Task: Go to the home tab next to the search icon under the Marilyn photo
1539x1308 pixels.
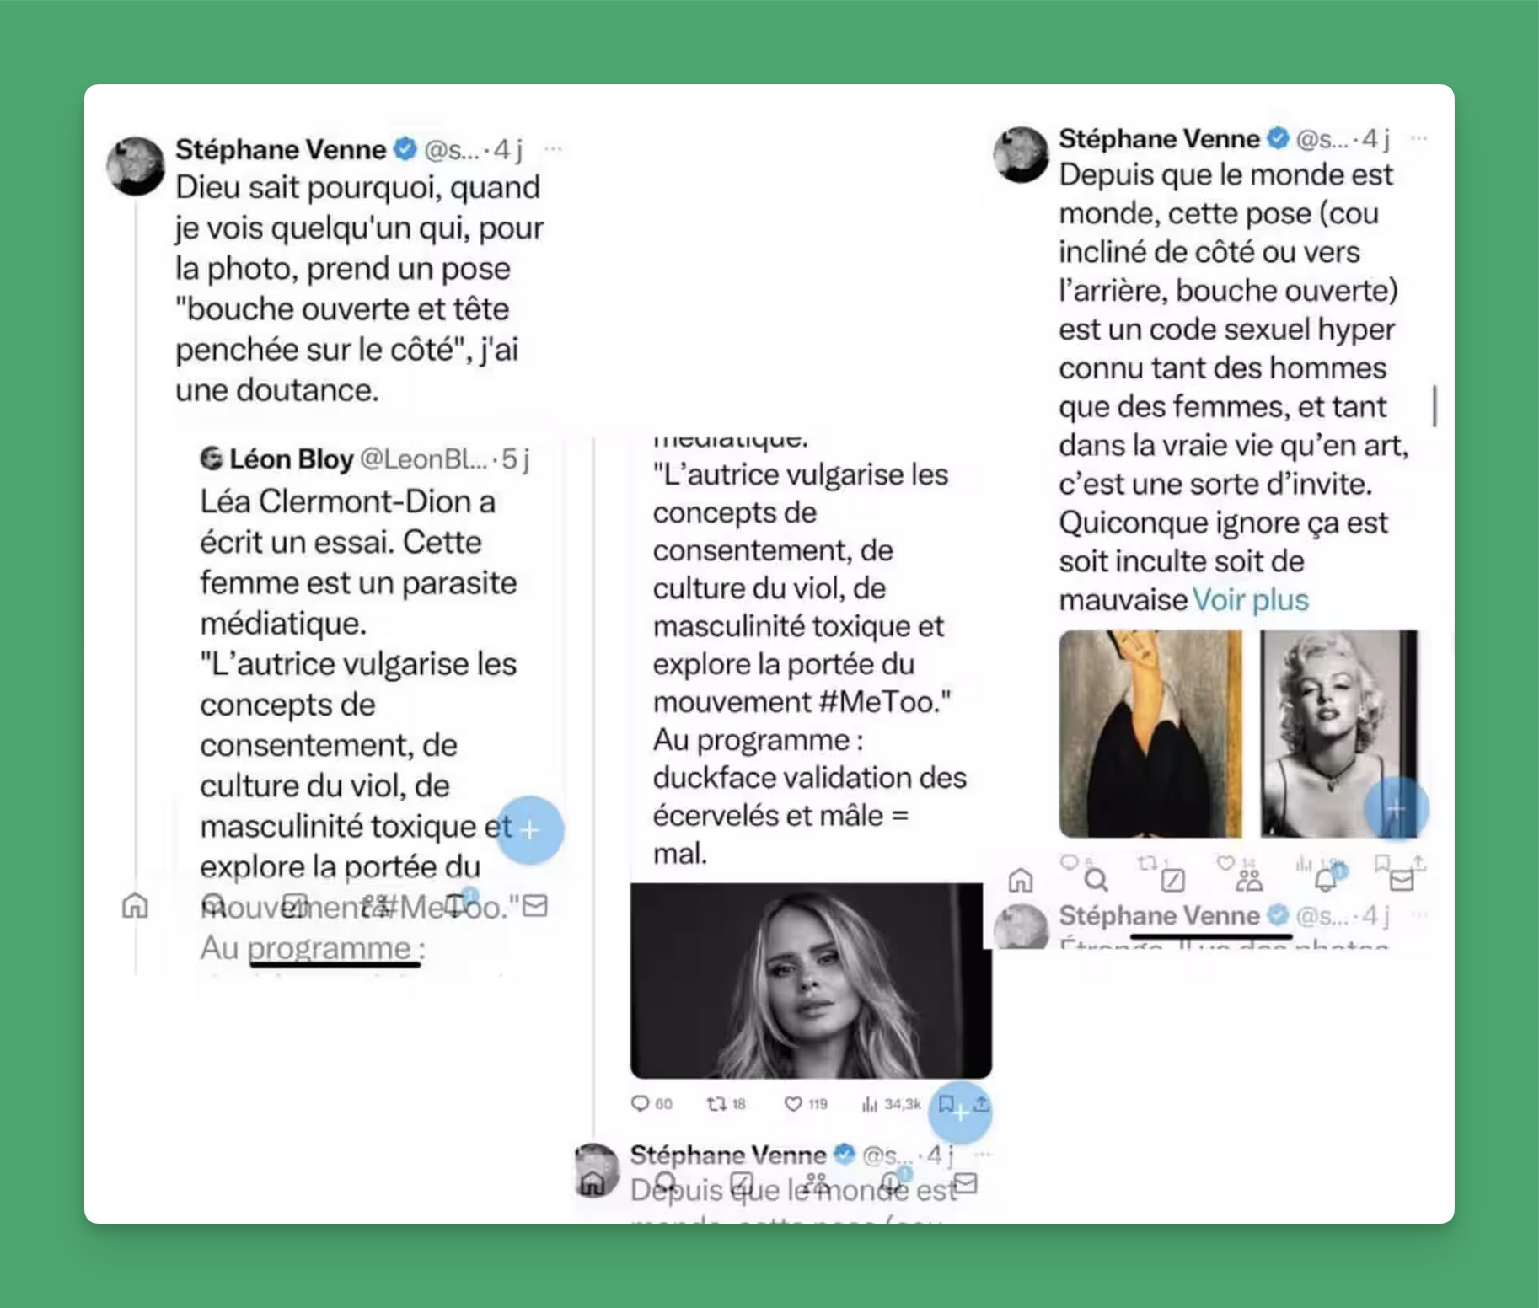Action: pyautogui.click(x=1021, y=881)
